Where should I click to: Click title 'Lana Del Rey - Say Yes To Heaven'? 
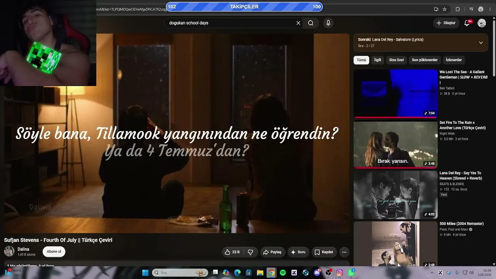pyautogui.click(x=461, y=176)
